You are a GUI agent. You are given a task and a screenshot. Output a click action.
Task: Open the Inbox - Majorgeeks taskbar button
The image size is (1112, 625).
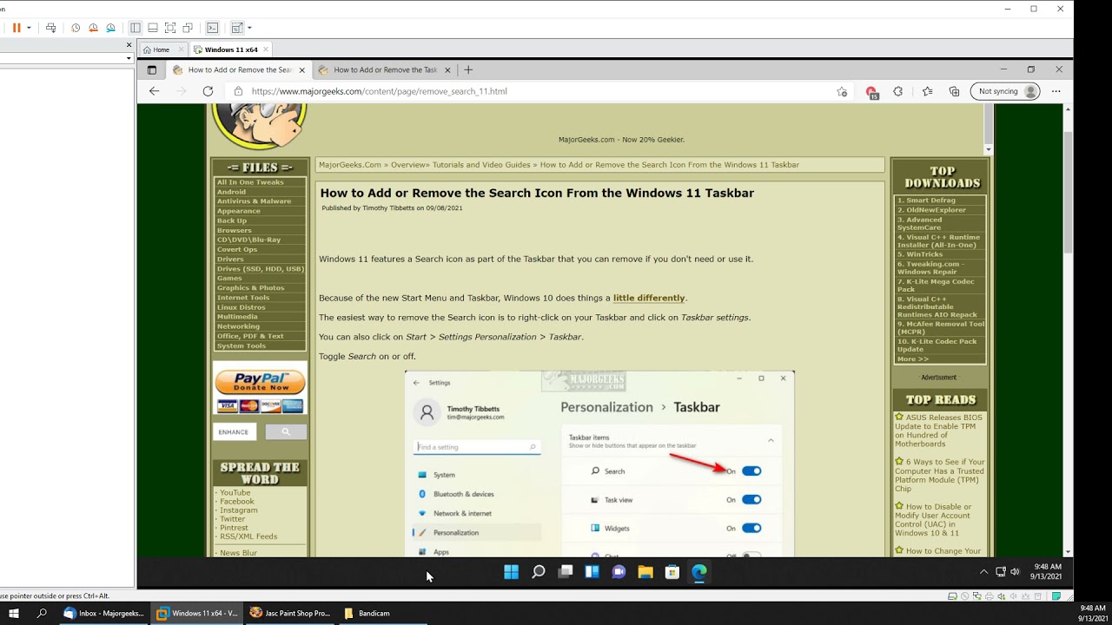coord(104,613)
